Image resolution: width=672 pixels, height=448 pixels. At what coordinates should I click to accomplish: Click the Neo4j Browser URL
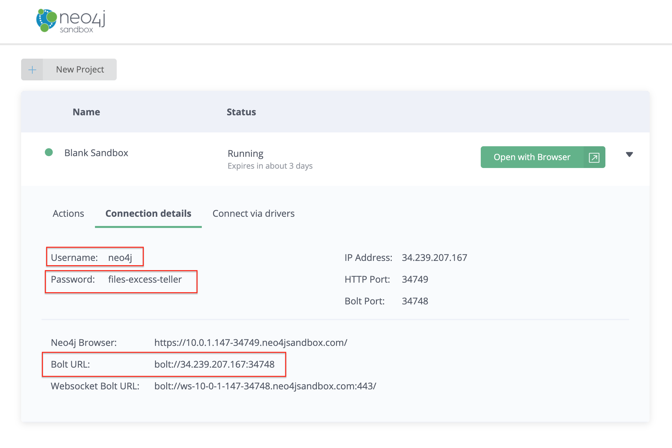pos(250,343)
